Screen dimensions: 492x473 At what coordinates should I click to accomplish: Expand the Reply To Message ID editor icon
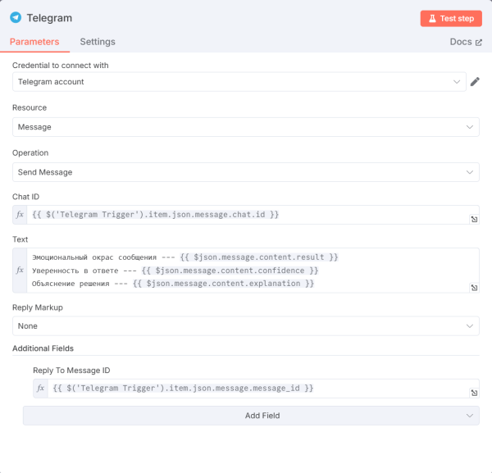tap(474, 393)
